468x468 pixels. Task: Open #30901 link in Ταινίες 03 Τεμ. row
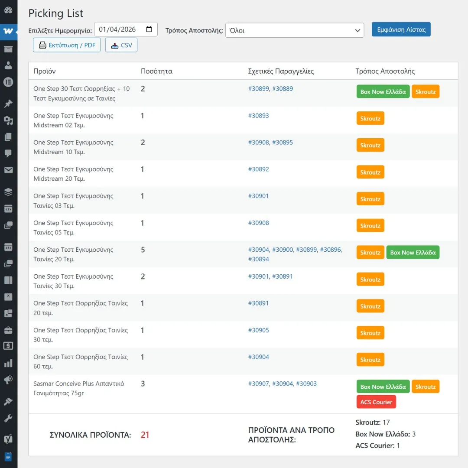point(258,196)
